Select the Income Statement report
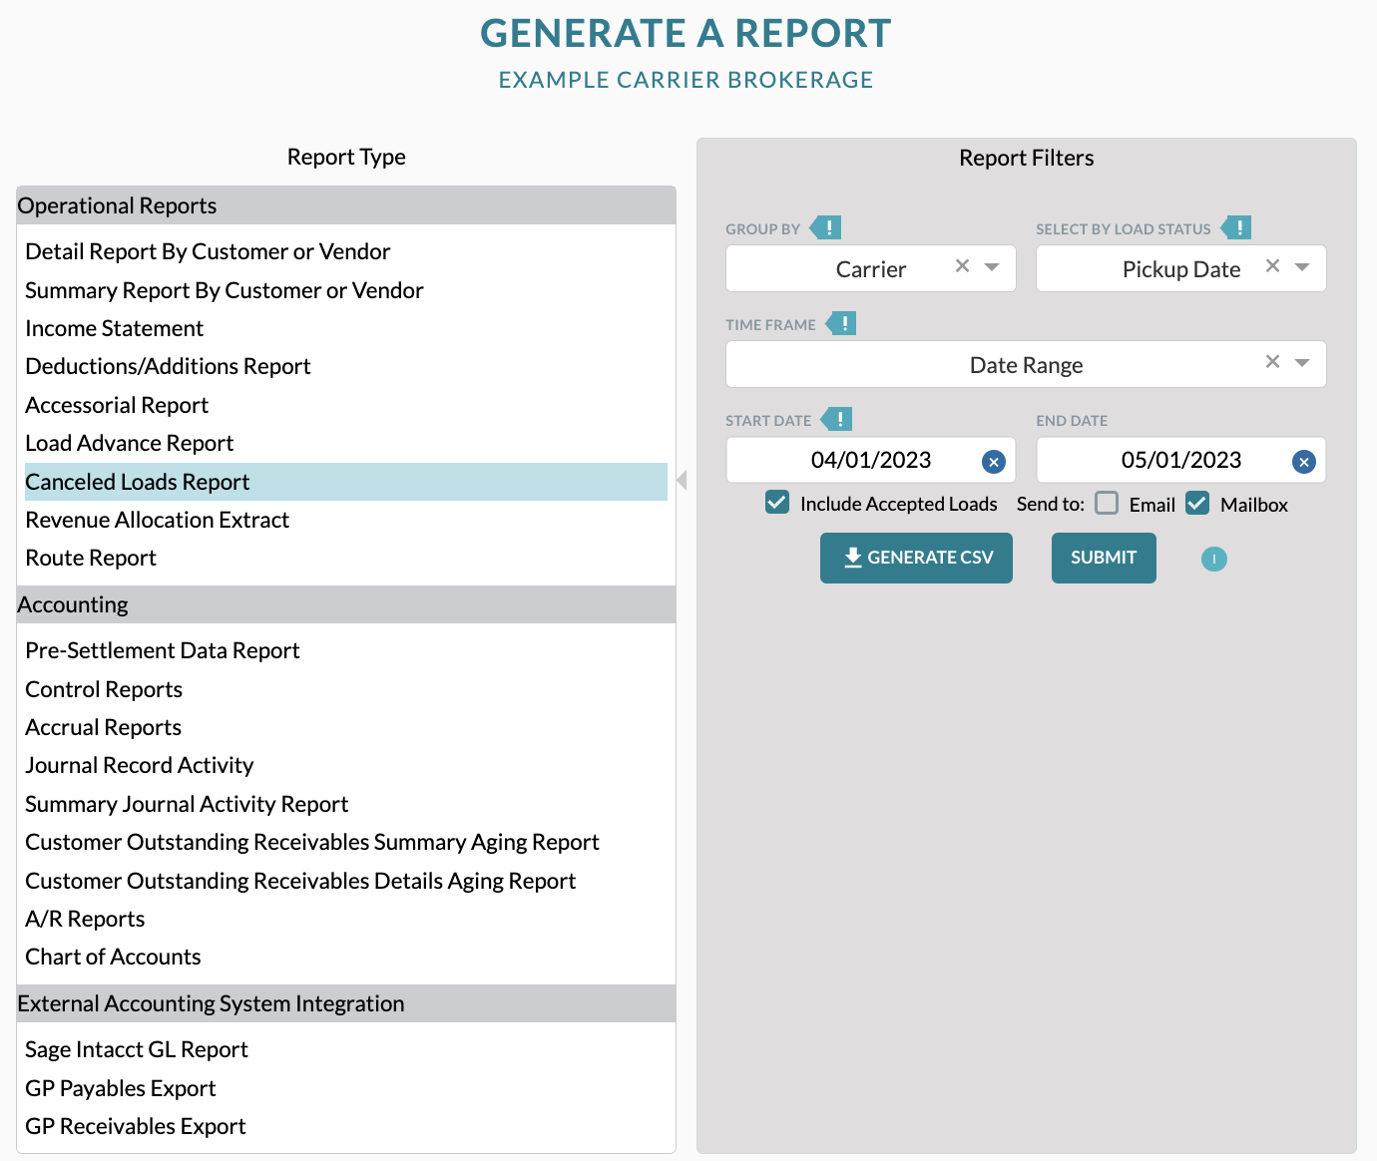 [114, 328]
